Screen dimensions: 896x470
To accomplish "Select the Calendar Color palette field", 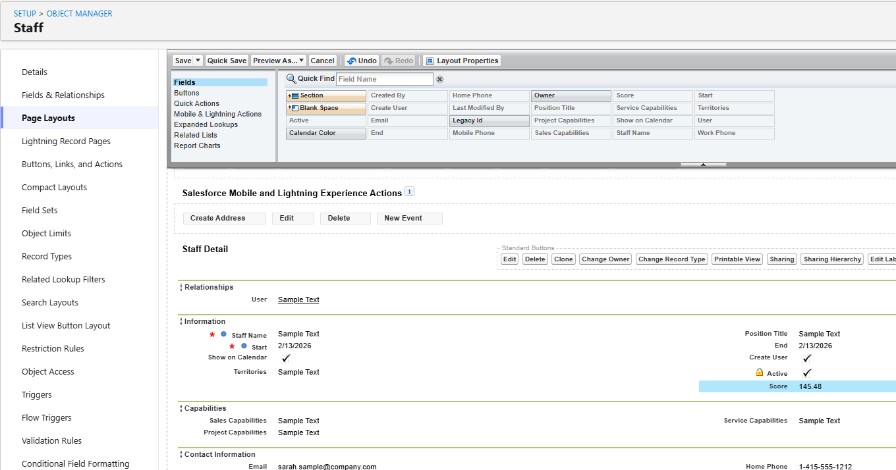I will pyautogui.click(x=326, y=134).
